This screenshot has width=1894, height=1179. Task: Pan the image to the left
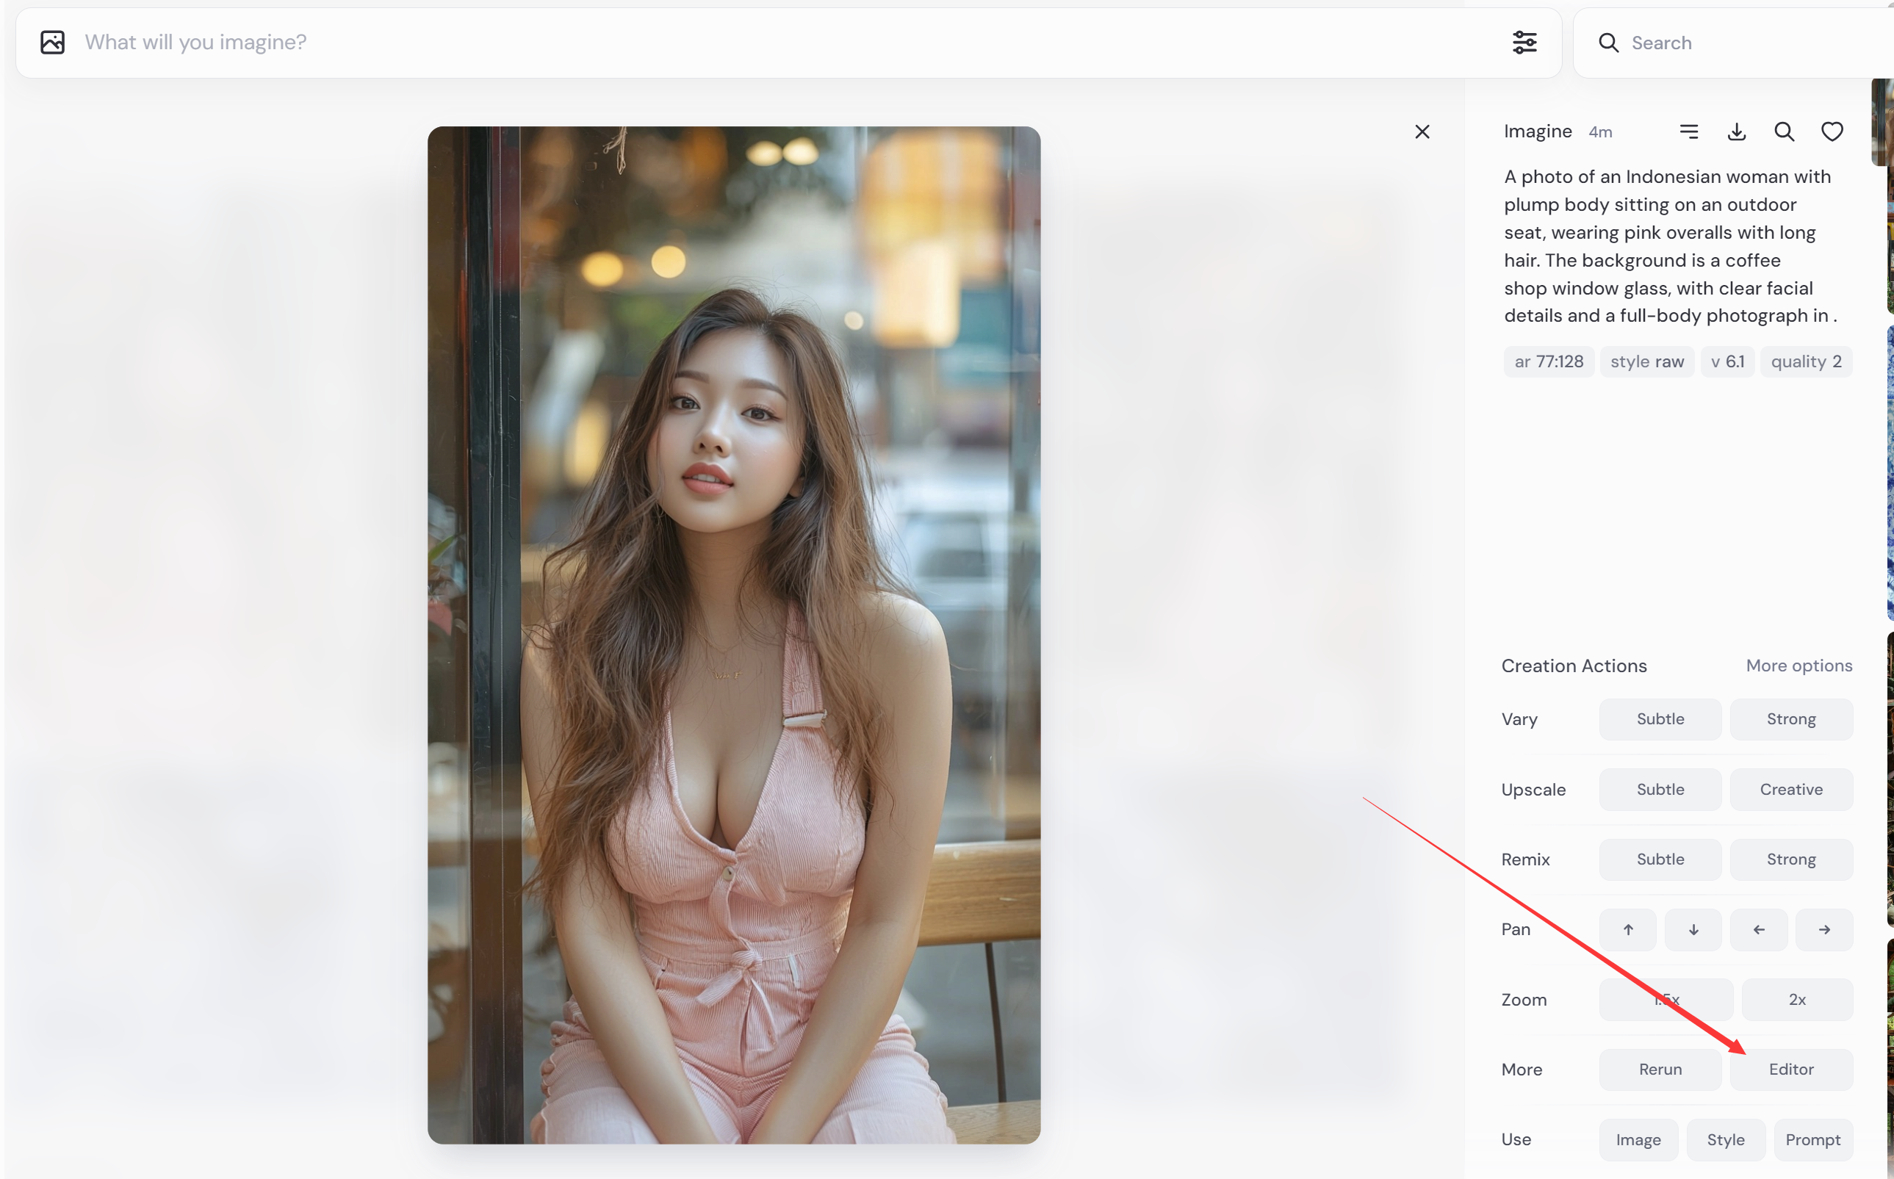pos(1758,929)
